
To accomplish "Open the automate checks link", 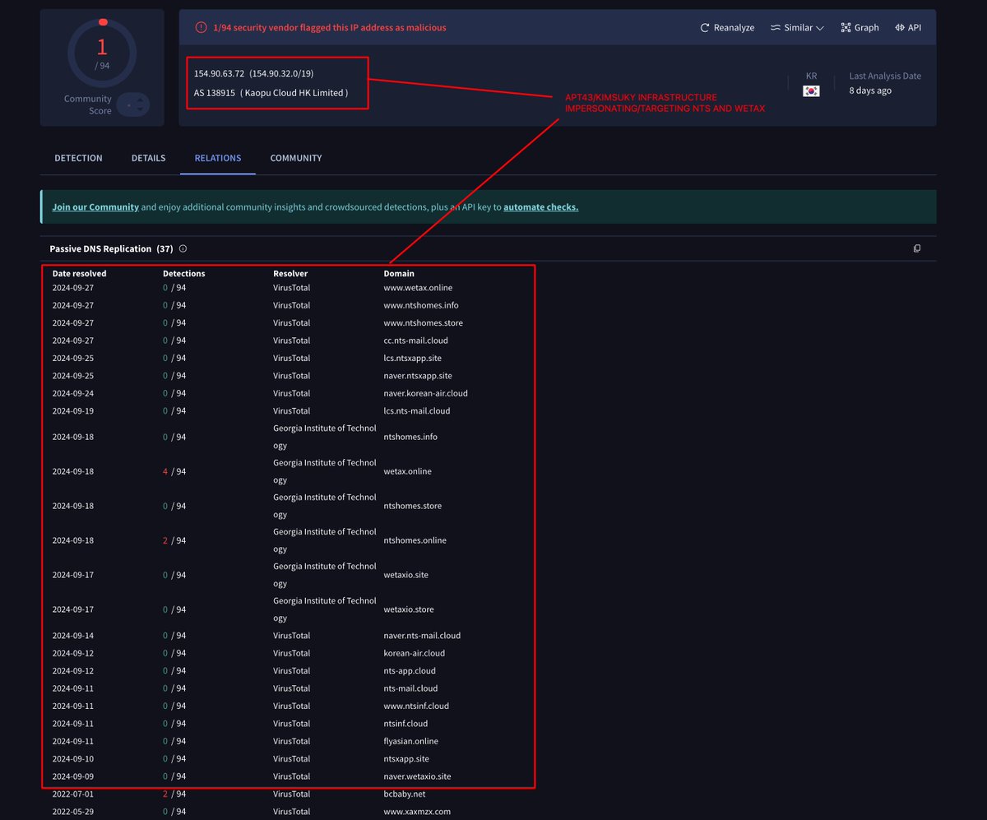I will (540, 206).
